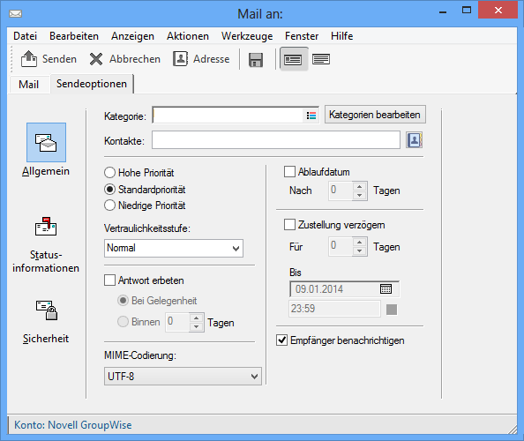Viewport: 524px width, 441px height.
Task: Switch to the Mail tab
Action: point(29,85)
